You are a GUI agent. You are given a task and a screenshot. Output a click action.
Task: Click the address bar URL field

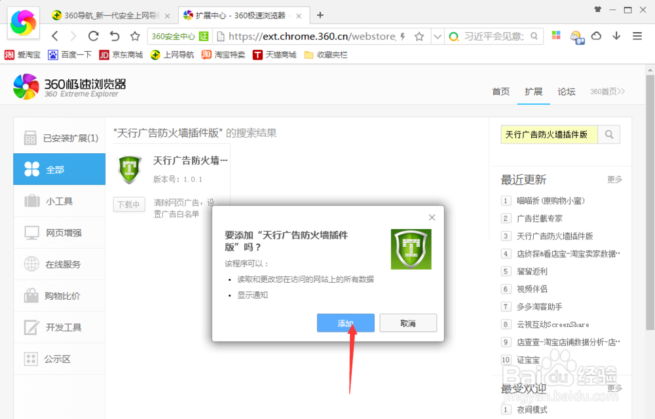[x=312, y=36]
